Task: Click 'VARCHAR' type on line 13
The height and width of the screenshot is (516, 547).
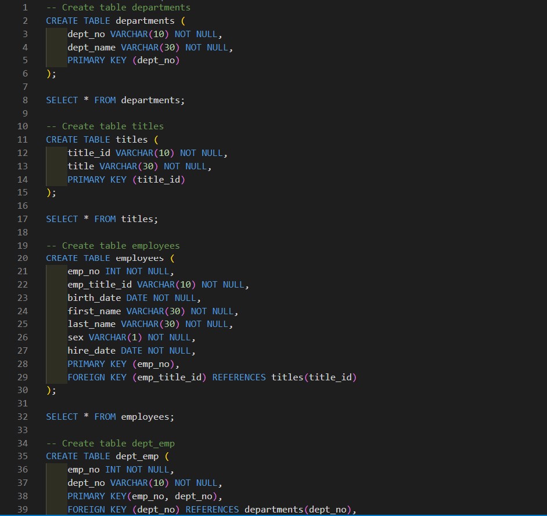Action: pos(118,166)
